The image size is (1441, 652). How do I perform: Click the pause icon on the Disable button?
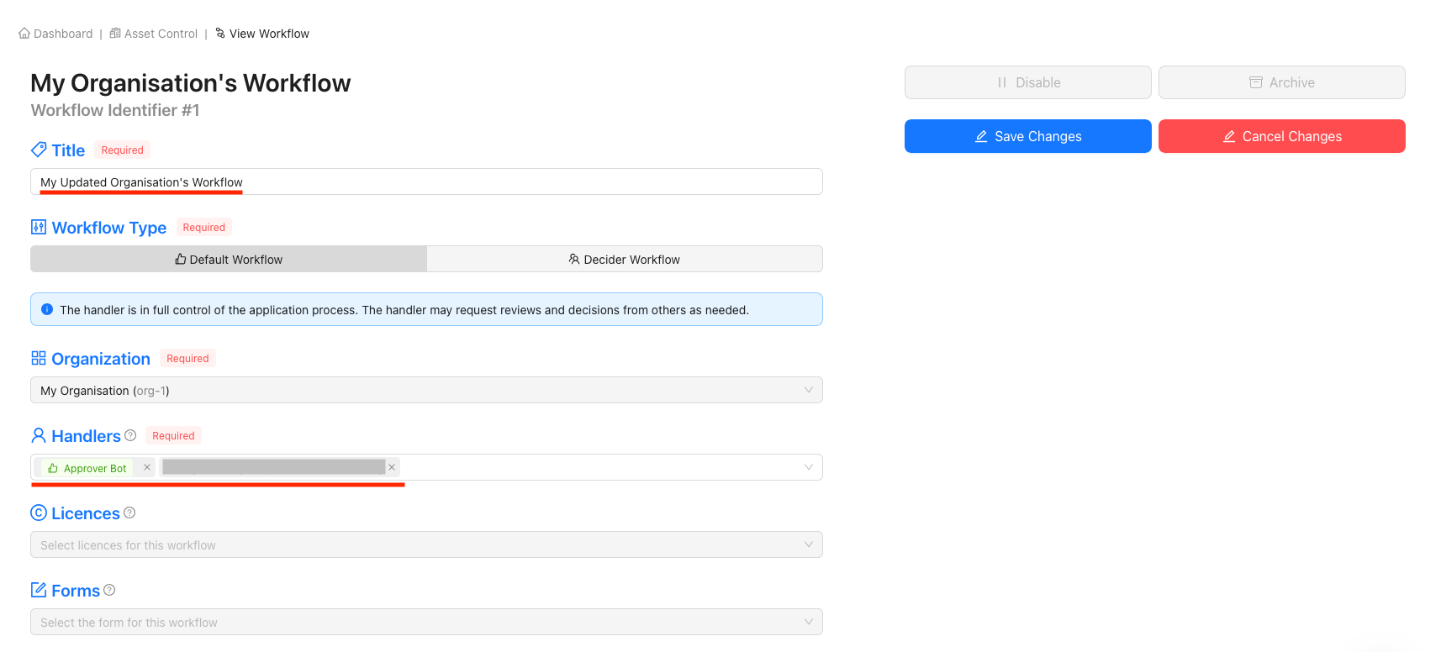point(1002,82)
